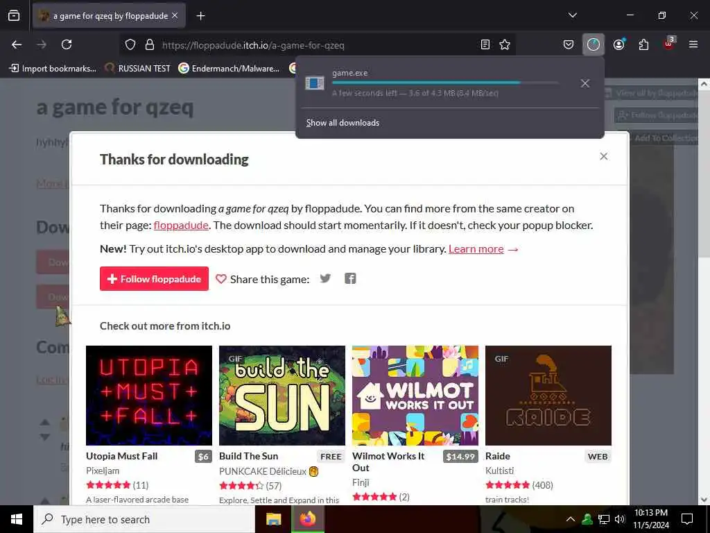List all tabs with chevron button
The width and height of the screenshot is (710, 533).
click(572, 15)
